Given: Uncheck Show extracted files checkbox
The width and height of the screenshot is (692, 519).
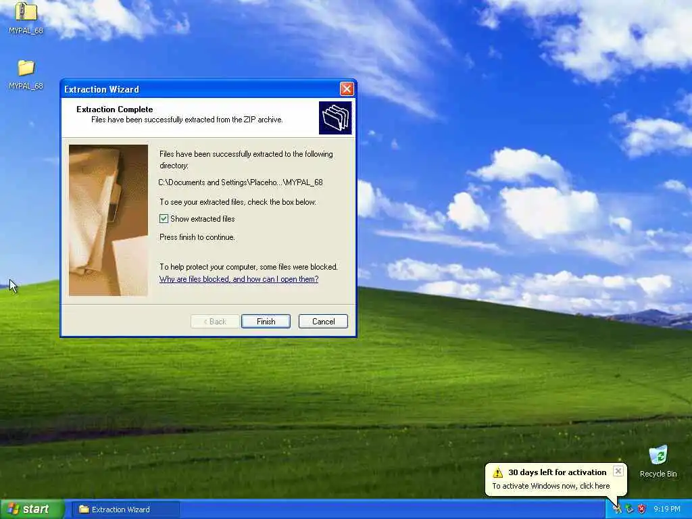Looking at the screenshot, I should [x=164, y=218].
